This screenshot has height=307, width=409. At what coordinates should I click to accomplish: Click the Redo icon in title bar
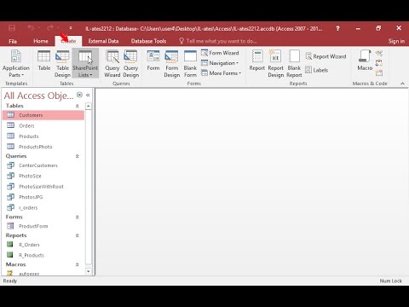click(x=50, y=28)
